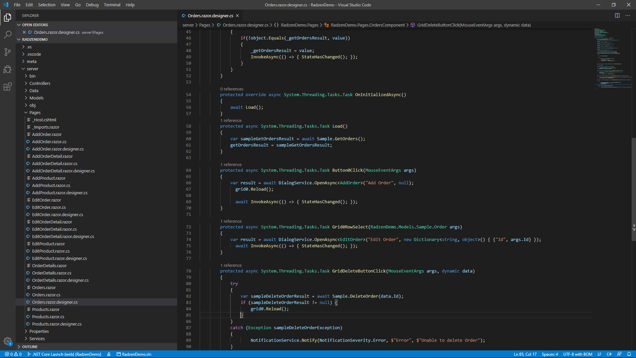
Task: Go to line via Ln 85, Col 17
Action: click(525, 354)
